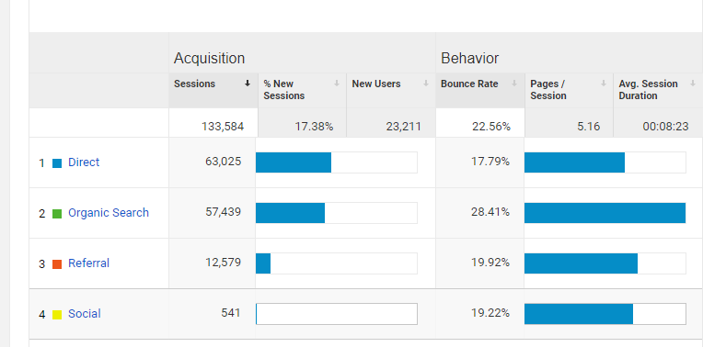Click the % New Sessions sort arrow
Viewport: 703px width, 347px height.
click(x=336, y=84)
